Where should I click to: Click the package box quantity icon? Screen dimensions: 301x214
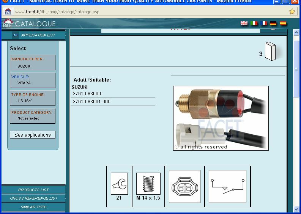[270, 52]
